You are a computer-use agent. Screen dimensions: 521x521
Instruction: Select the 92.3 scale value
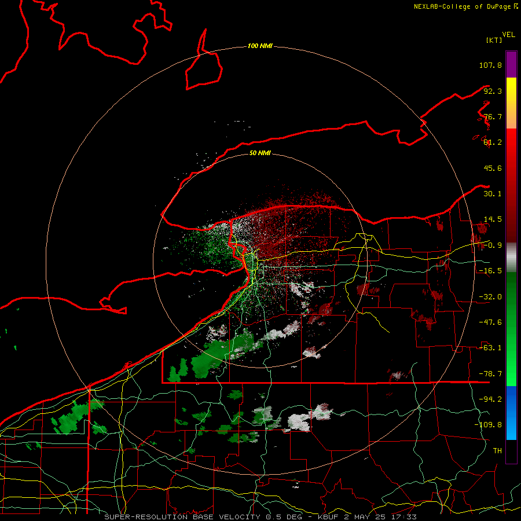click(493, 91)
